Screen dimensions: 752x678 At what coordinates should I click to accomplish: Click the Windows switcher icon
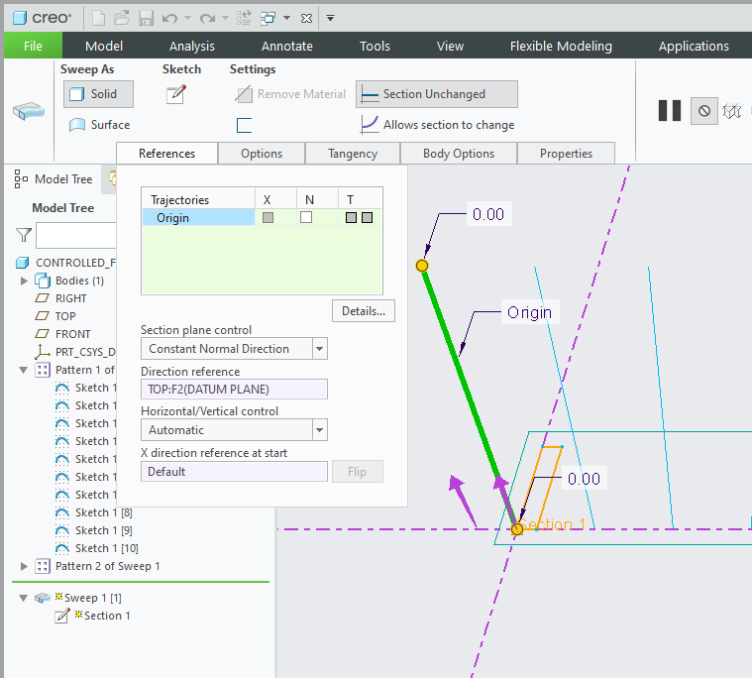[x=269, y=18]
